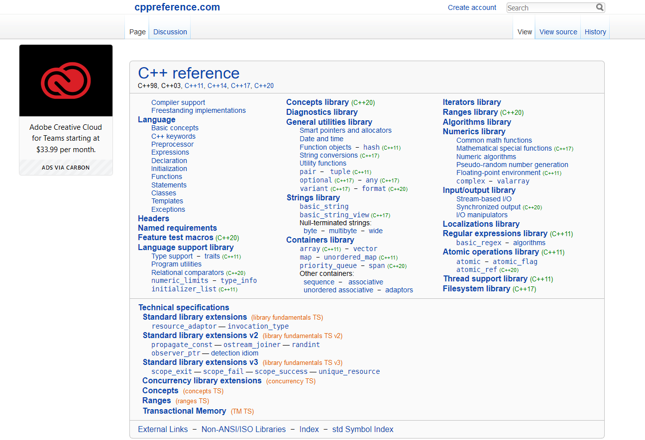Open the Headers link
This screenshot has width=645, height=440.
153,218
